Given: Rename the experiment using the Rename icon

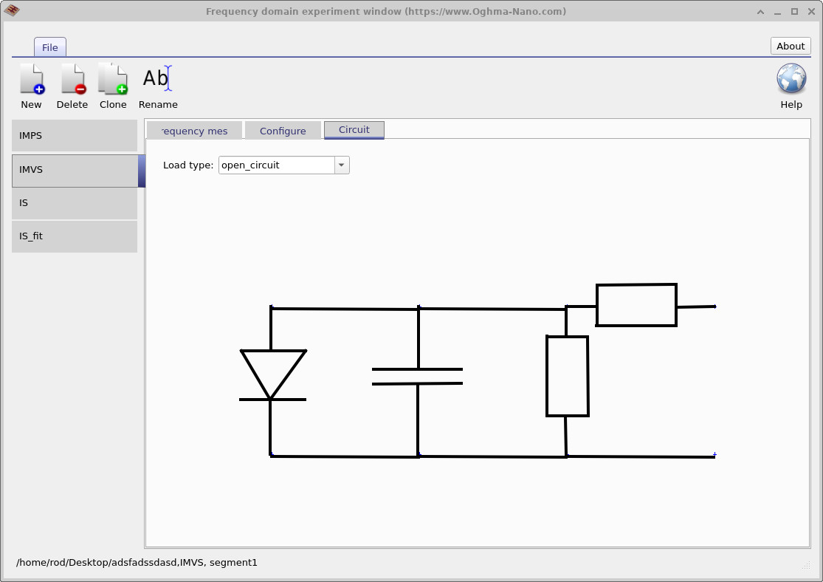Looking at the screenshot, I should pyautogui.click(x=157, y=85).
